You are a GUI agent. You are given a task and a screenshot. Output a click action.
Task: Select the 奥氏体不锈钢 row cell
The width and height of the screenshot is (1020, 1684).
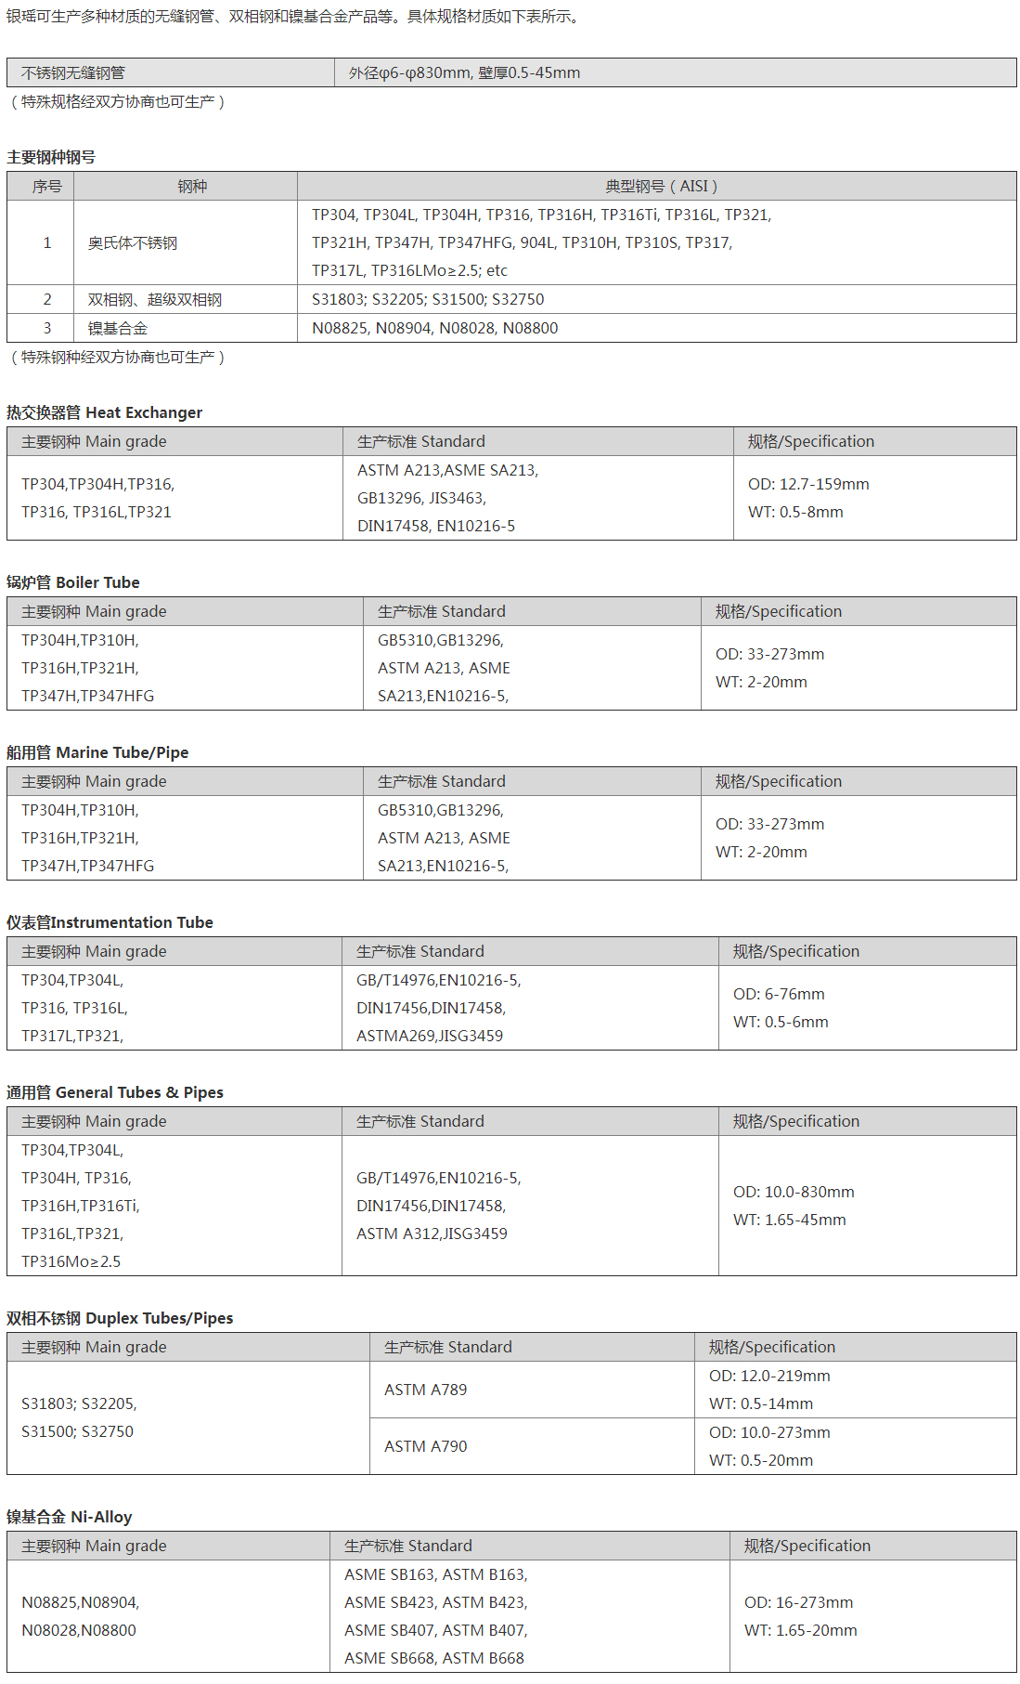coord(186,242)
